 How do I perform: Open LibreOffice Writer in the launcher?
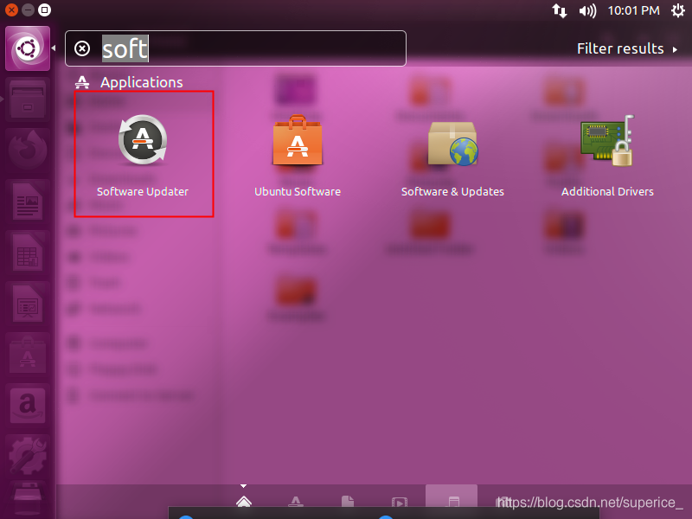tap(28, 201)
